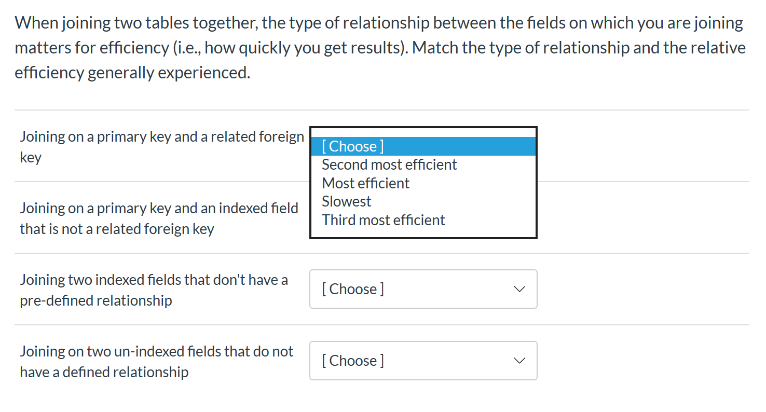Open the dropdown for un-indexed fields question
766x412 pixels.
423,361
